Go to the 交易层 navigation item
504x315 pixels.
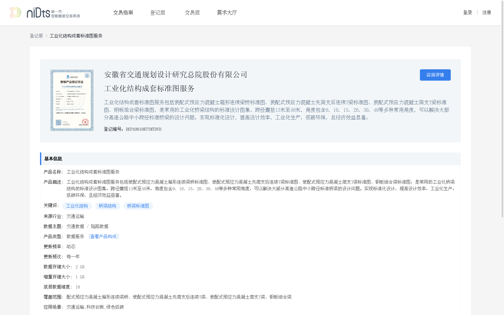pyautogui.click(x=192, y=13)
